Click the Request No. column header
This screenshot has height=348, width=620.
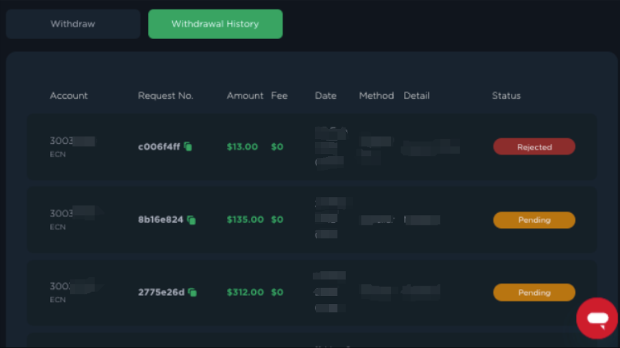[x=165, y=96]
